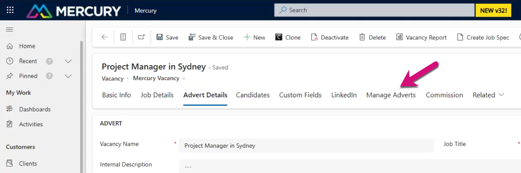The width and height of the screenshot is (521, 173).
Task: Click the Save button label
Action: pyautogui.click(x=172, y=37)
